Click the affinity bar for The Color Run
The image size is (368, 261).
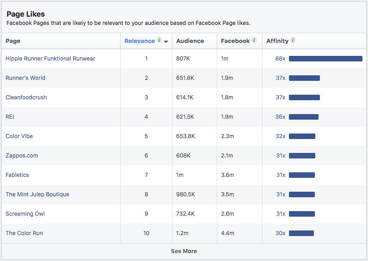301,233
